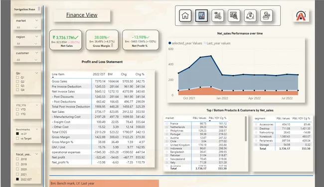The image size is (324, 187).
Task: Click the Storage segment row
Action: 283,145
